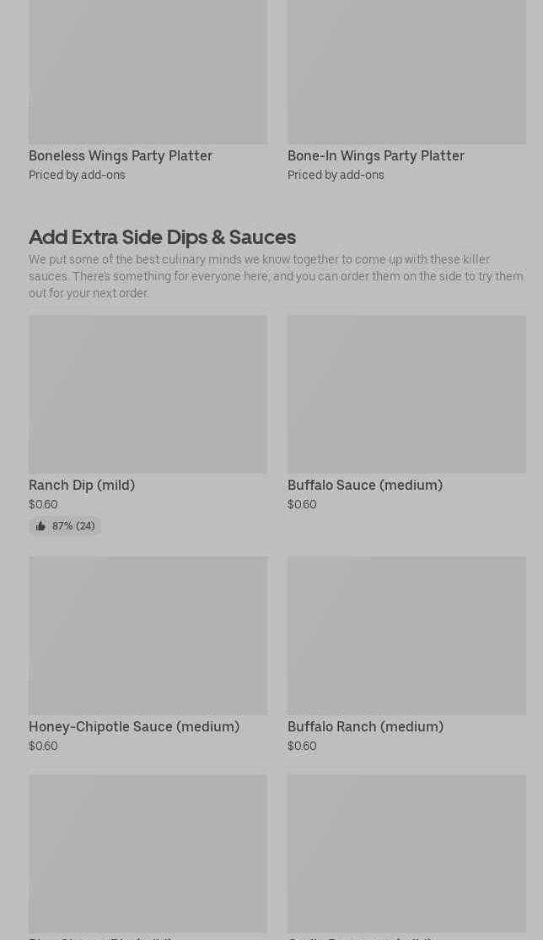Image resolution: width=543 pixels, height=940 pixels.
Task: Tap the Ranch Dip (mild) image
Action: coord(148,394)
